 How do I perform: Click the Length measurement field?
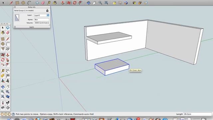pyautogui.click(x=197, y=114)
